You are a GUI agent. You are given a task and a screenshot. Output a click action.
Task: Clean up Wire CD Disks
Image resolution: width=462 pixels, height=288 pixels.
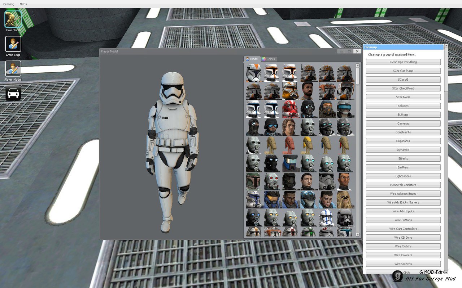(403, 238)
